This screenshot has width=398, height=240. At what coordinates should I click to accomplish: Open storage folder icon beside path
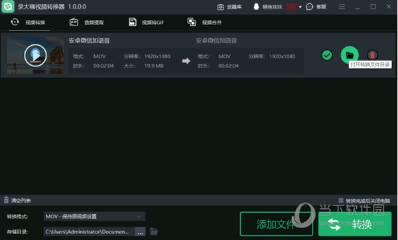pos(154,231)
